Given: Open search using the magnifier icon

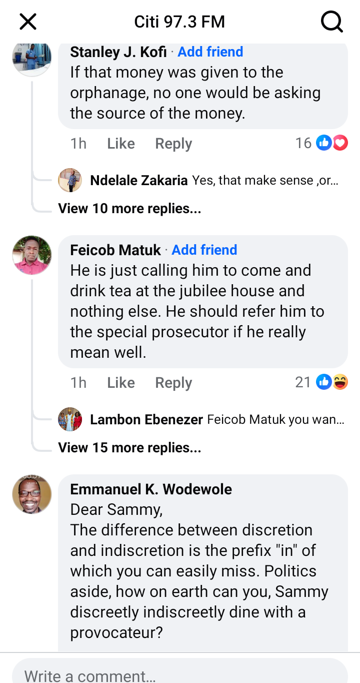Looking at the screenshot, I should 331,22.
